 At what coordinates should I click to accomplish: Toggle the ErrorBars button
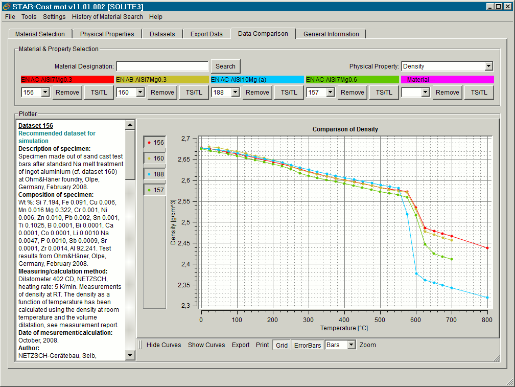(308, 345)
